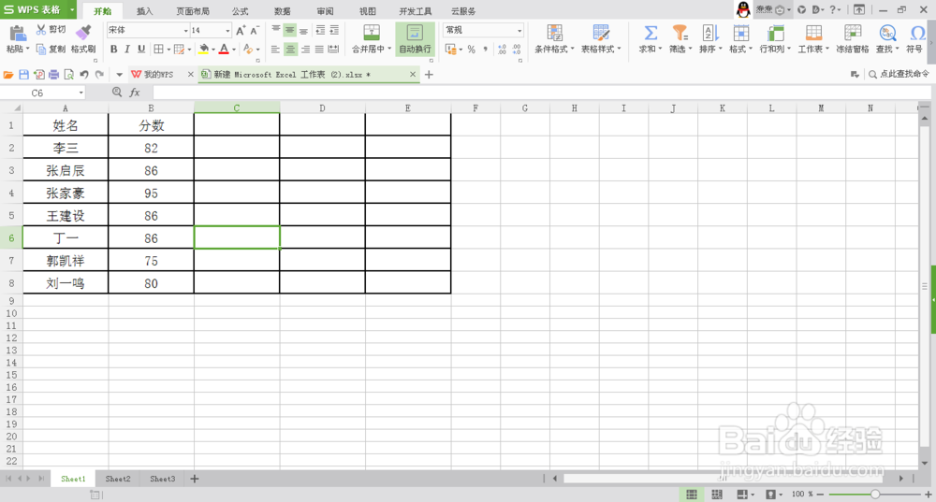Align text to the right

click(305, 49)
